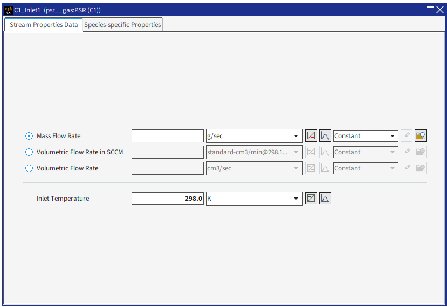The width and height of the screenshot is (447, 307).
Task: Open Constant dropdown in cm3/sec row
Action: point(366,168)
